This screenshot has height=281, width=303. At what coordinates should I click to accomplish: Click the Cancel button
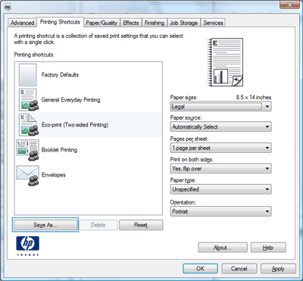click(239, 269)
